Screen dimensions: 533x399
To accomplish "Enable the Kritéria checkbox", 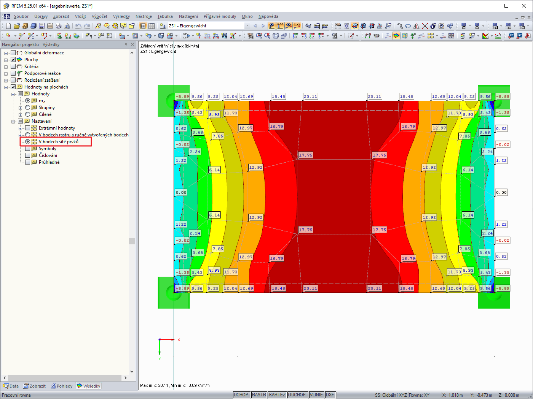I will point(13,66).
